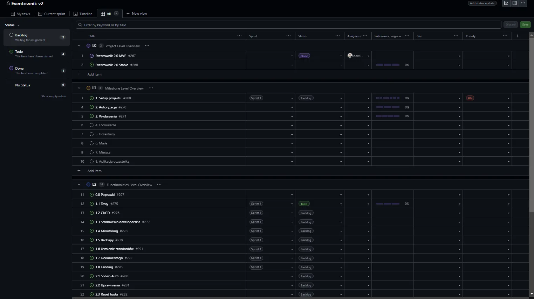534x299 pixels.
Task: Click the issue icon next to 1.1 Testy
Action: [x=91, y=204]
